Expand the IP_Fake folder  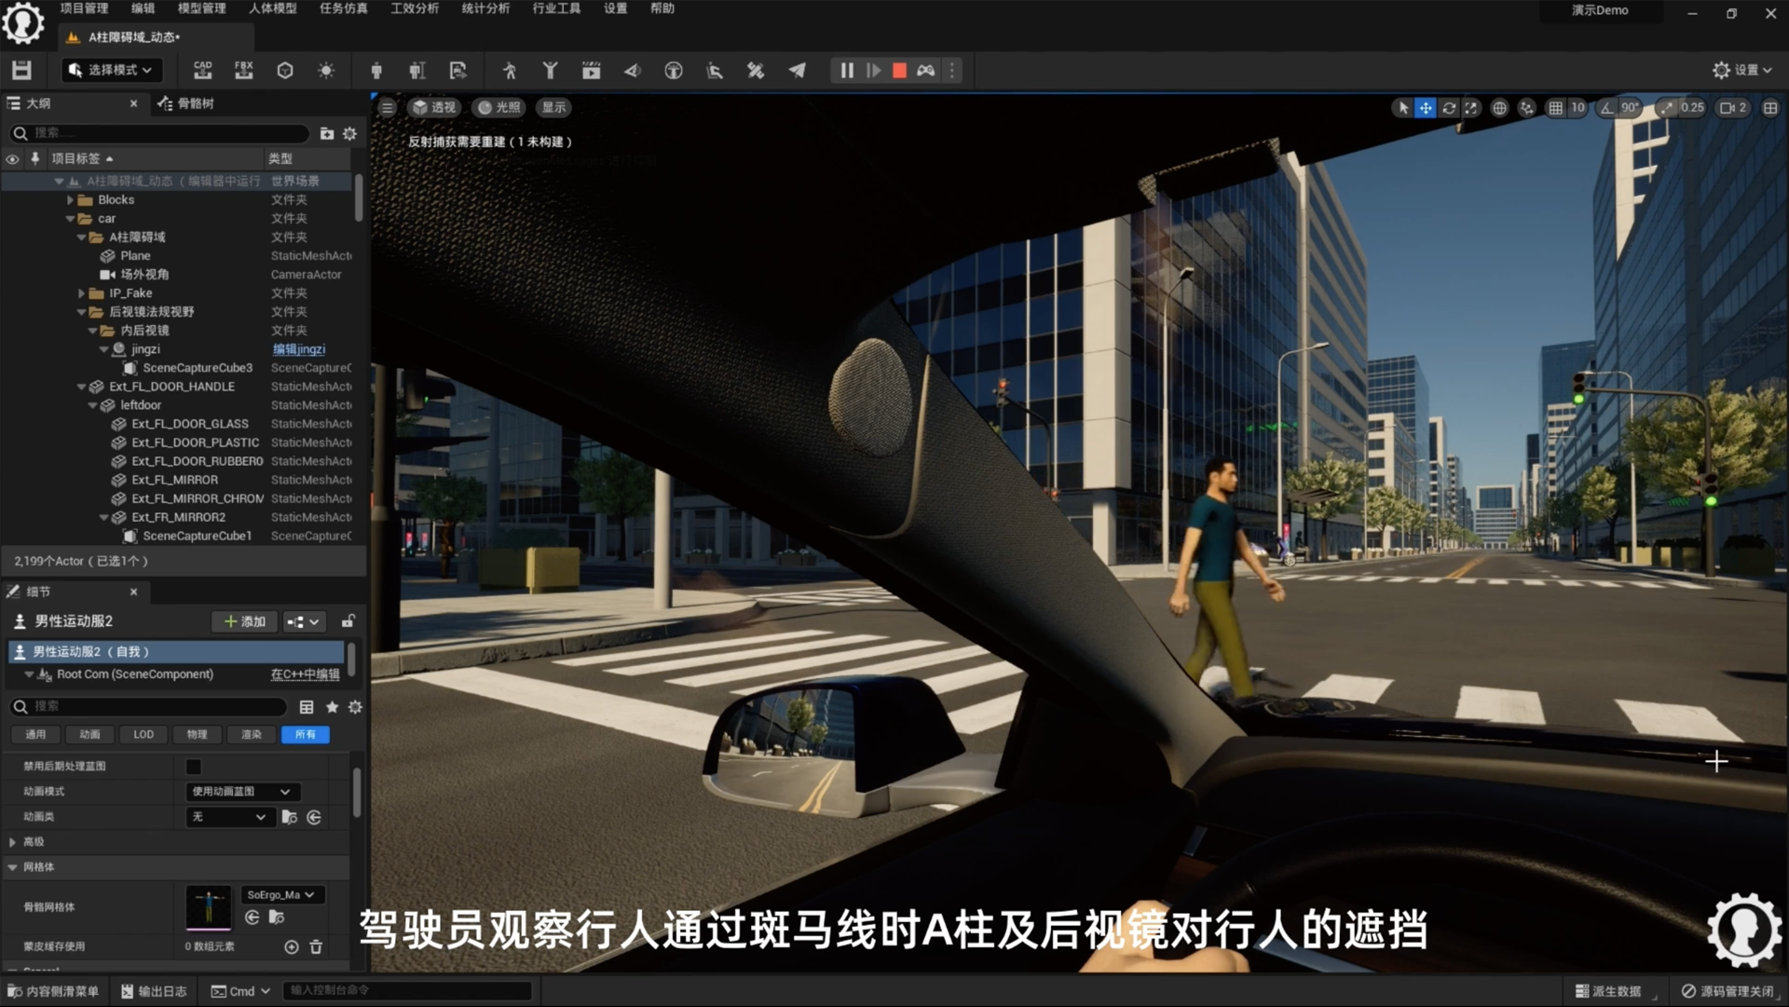81,293
